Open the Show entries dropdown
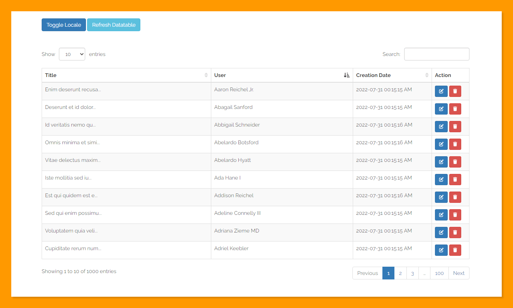Viewport: 513px width, 308px height. pyautogui.click(x=72, y=54)
